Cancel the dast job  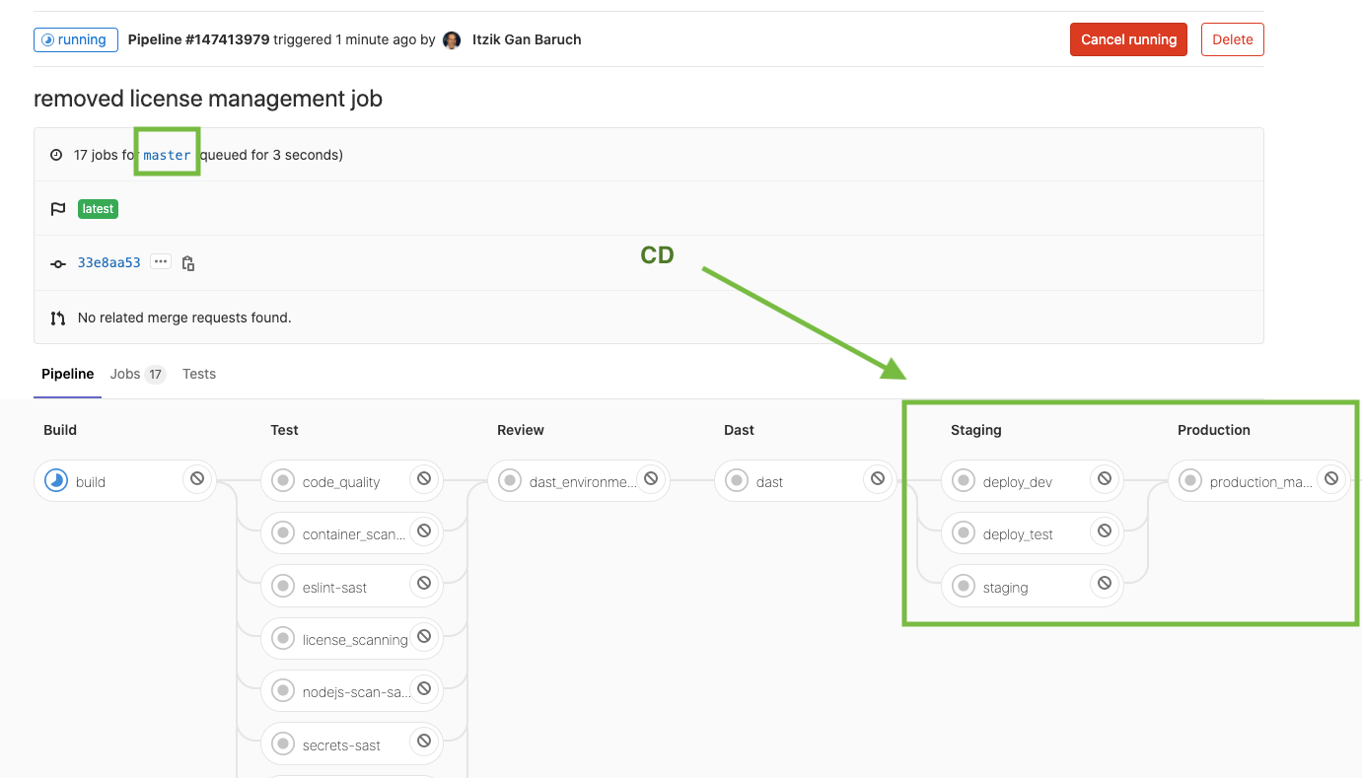[x=877, y=479]
